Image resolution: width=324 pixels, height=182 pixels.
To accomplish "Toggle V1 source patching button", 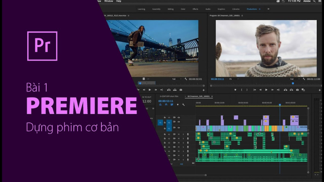I will tap(160, 123).
